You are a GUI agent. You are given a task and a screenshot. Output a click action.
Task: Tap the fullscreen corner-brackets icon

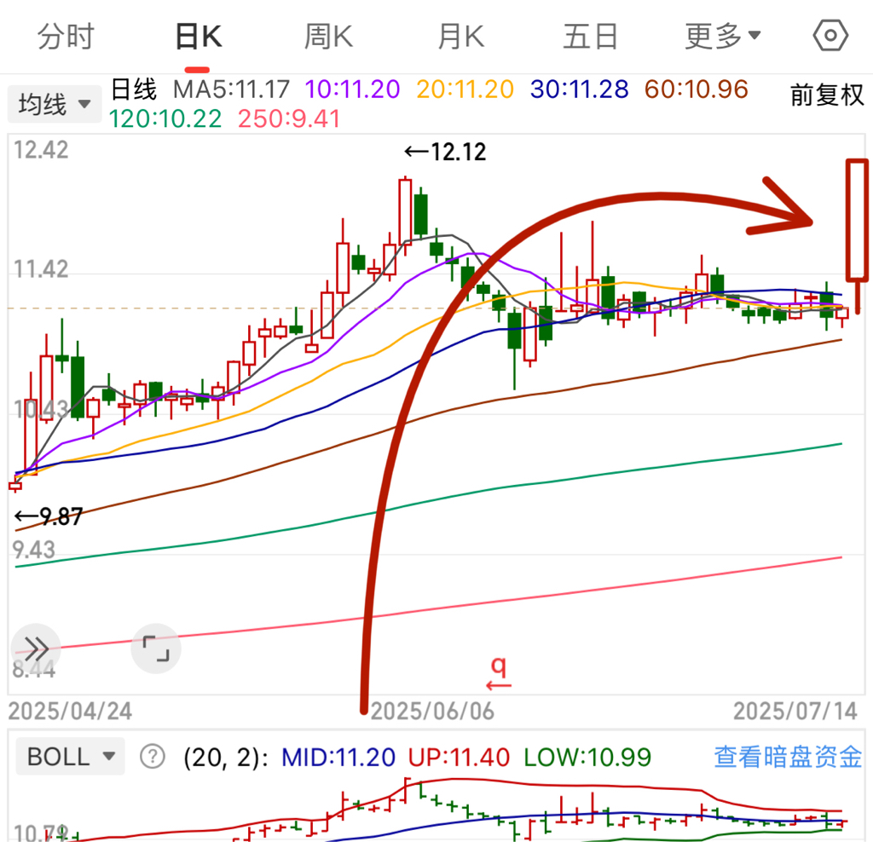pos(156,649)
